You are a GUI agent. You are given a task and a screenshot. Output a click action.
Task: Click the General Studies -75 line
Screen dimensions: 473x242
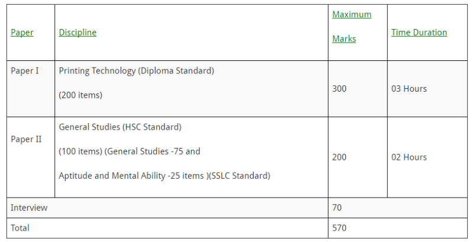pos(129,151)
